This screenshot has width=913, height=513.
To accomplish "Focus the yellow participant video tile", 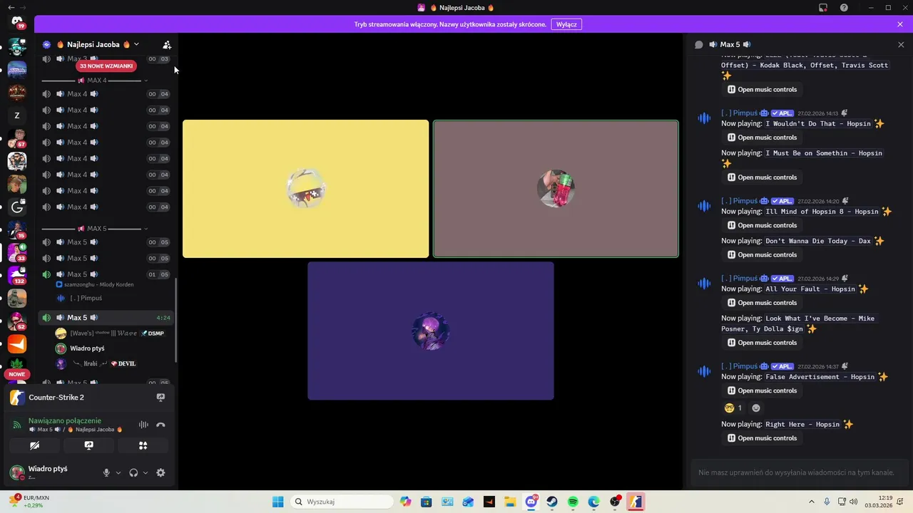I will (x=305, y=189).
